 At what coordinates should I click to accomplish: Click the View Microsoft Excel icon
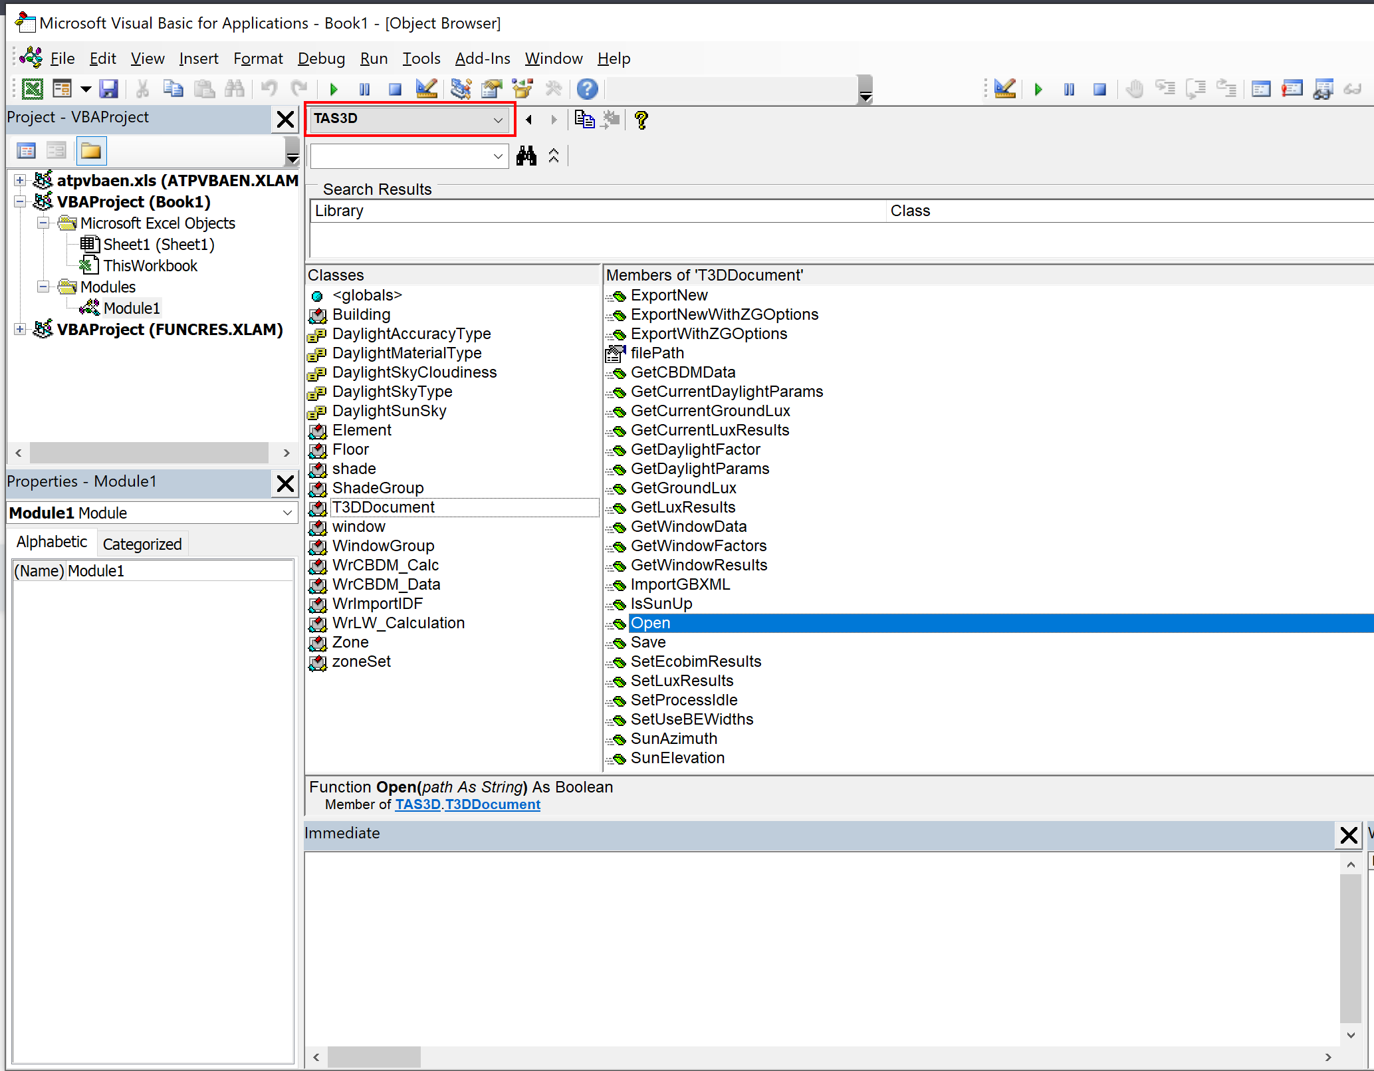point(32,88)
